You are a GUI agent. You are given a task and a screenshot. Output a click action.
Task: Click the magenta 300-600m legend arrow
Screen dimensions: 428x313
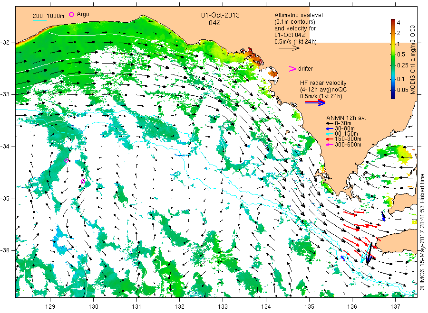[330, 145]
